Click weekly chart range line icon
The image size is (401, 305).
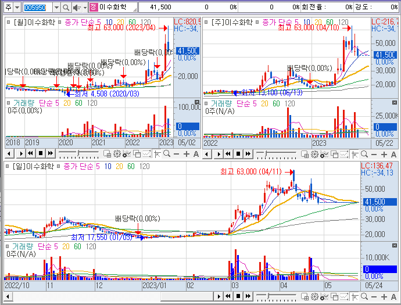(344, 154)
